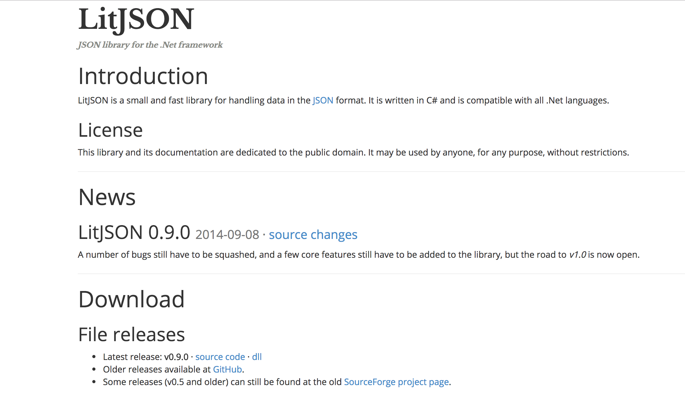This screenshot has height=402, width=685.
Task: Select the License heading
Action: click(x=111, y=130)
